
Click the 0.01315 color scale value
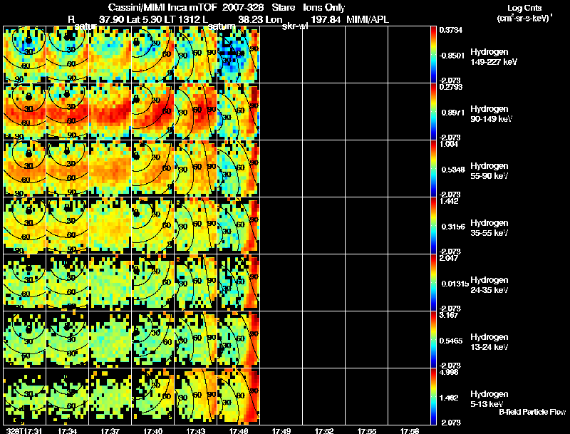coord(455,284)
